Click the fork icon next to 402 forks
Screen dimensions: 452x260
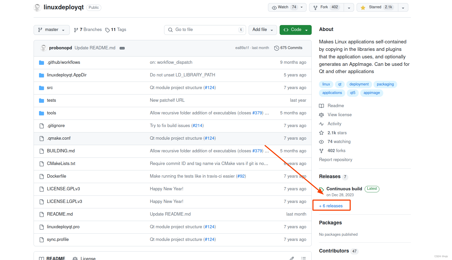(x=321, y=151)
